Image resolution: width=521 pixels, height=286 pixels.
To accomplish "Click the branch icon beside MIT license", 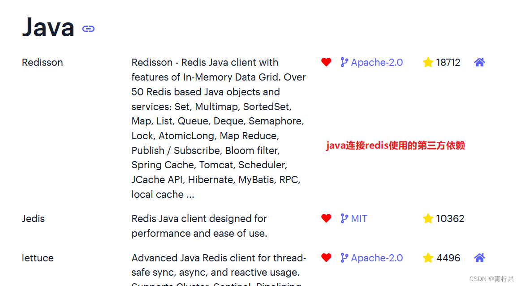I will coord(344,218).
